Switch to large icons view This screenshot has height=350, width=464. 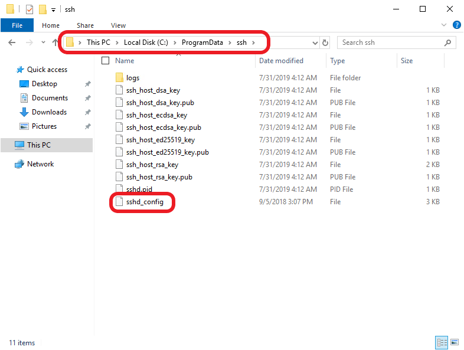point(455,342)
